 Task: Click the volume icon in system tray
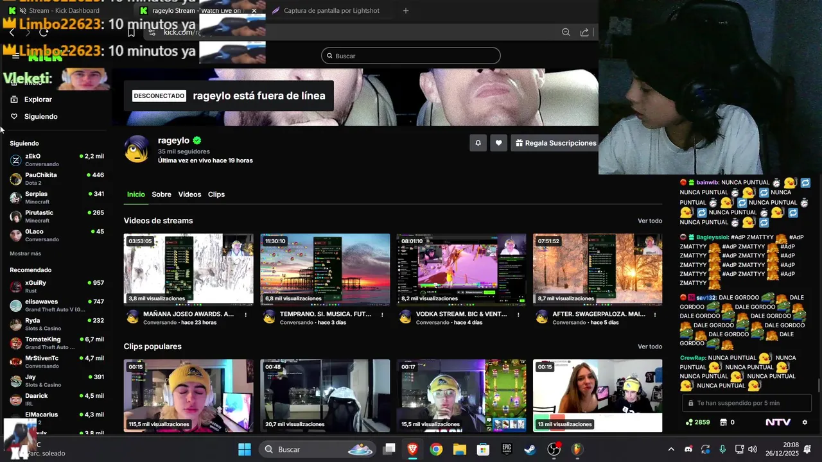tap(753, 449)
